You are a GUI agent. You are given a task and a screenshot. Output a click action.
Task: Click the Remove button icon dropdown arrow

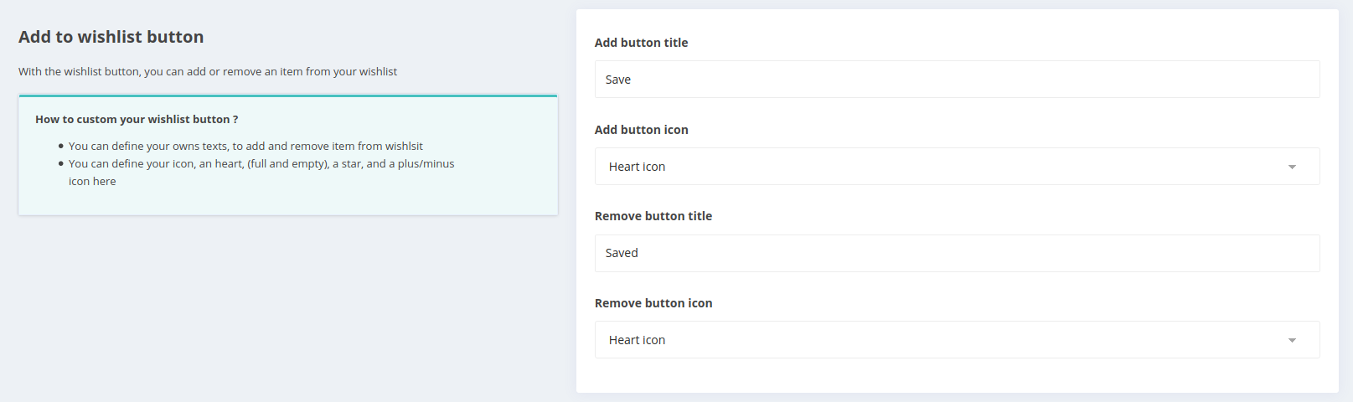click(1292, 340)
